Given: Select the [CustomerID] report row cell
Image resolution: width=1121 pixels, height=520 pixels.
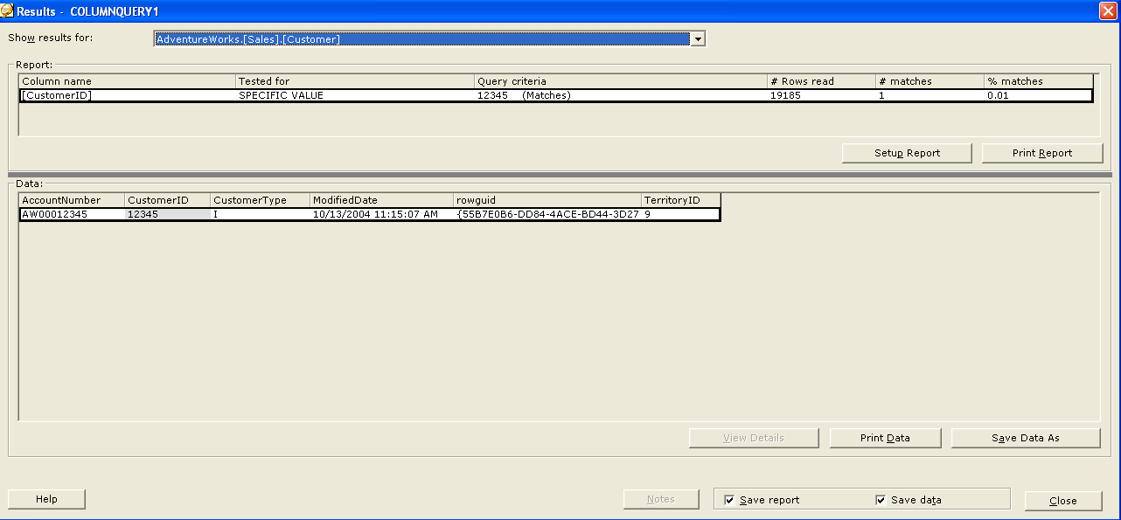Looking at the screenshot, I should tap(128, 95).
